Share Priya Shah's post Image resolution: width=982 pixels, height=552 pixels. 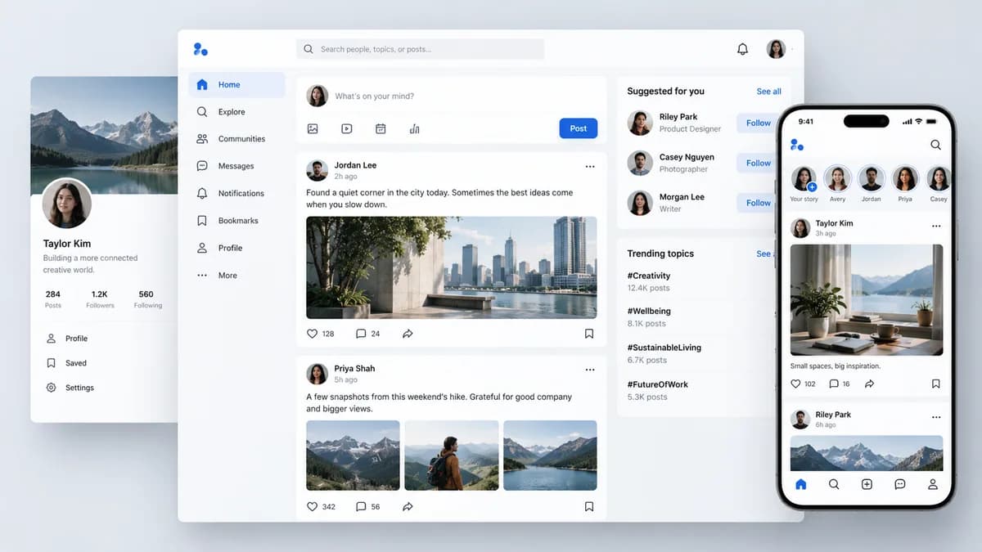tap(408, 507)
